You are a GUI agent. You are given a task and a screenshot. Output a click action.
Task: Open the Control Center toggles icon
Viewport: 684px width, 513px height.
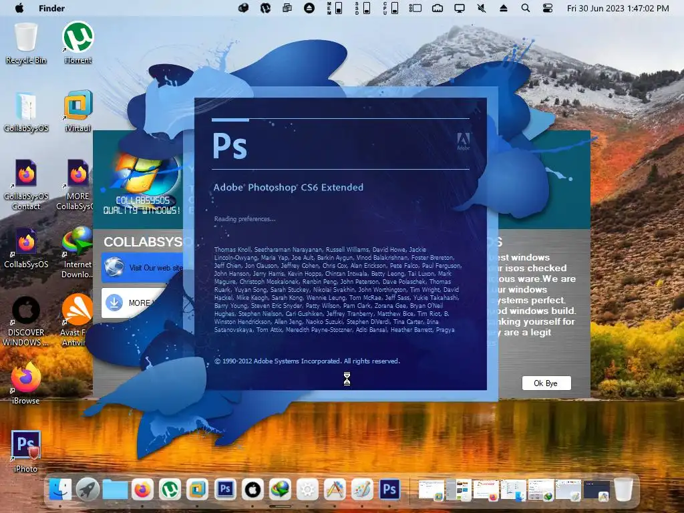548,8
